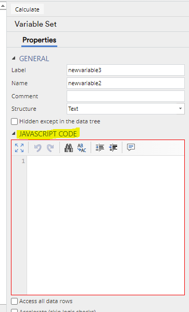Enable Access all data rows

tap(14, 301)
